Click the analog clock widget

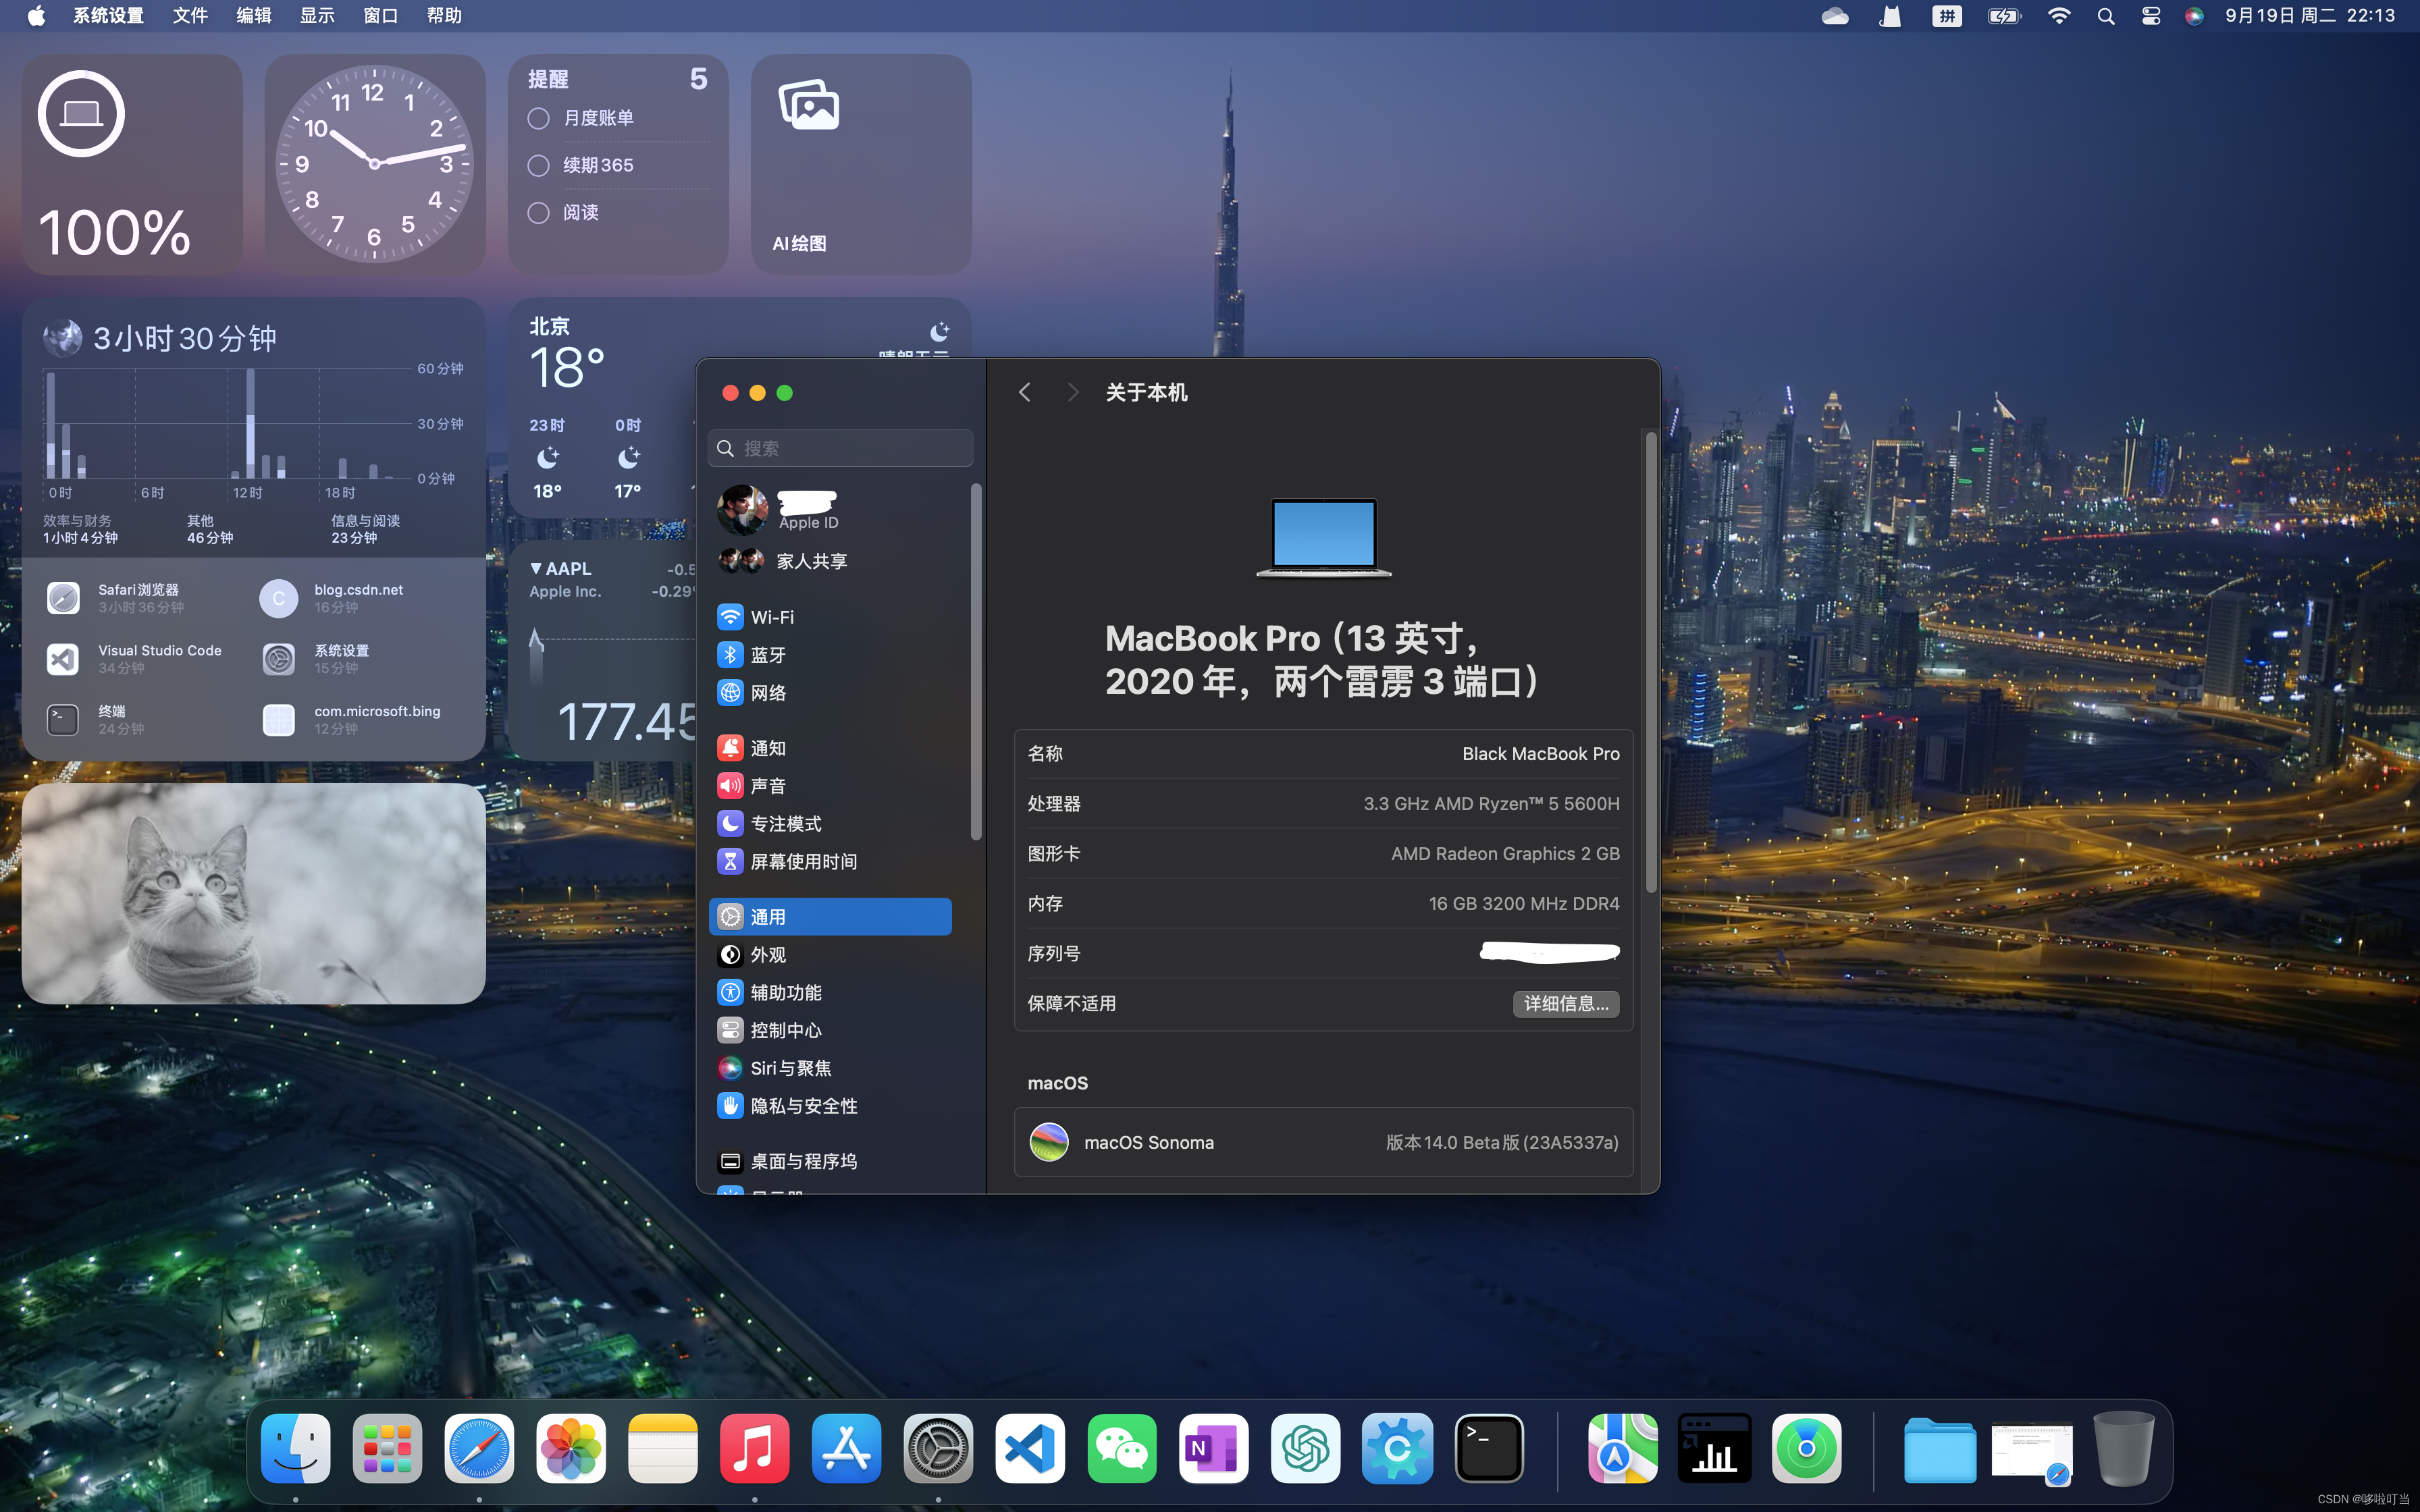click(x=375, y=165)
